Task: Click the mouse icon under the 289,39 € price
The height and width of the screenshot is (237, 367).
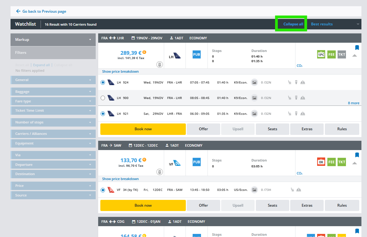Action: pos(159,64)
